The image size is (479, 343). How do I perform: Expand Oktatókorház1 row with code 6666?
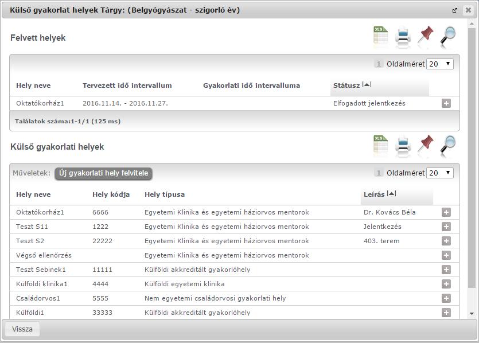(446, 212)
